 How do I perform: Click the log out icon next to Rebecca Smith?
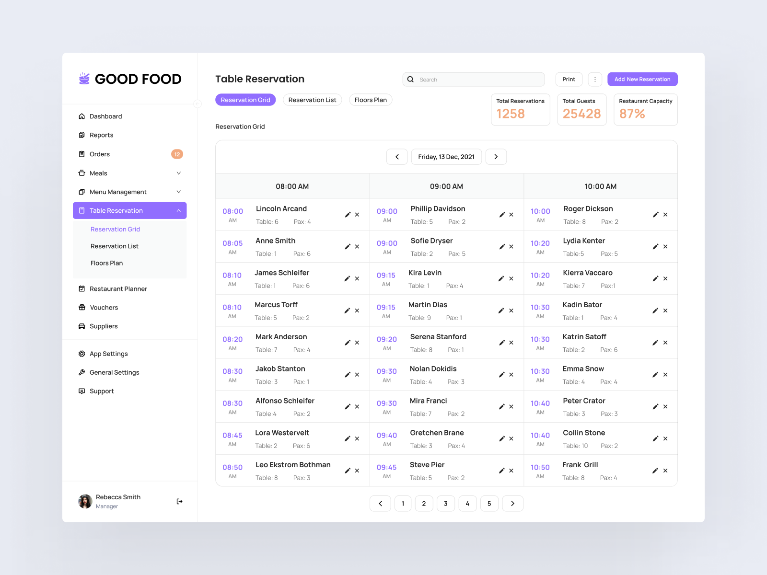(179, 501)
